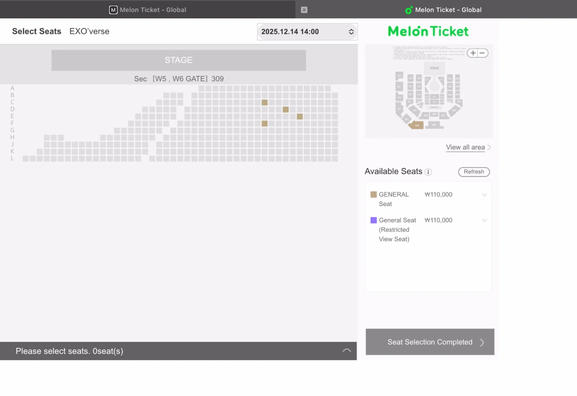Viewport: 577px width, 396px height.
Task: Zoom in on the venue map
Action: pos(473,53)
